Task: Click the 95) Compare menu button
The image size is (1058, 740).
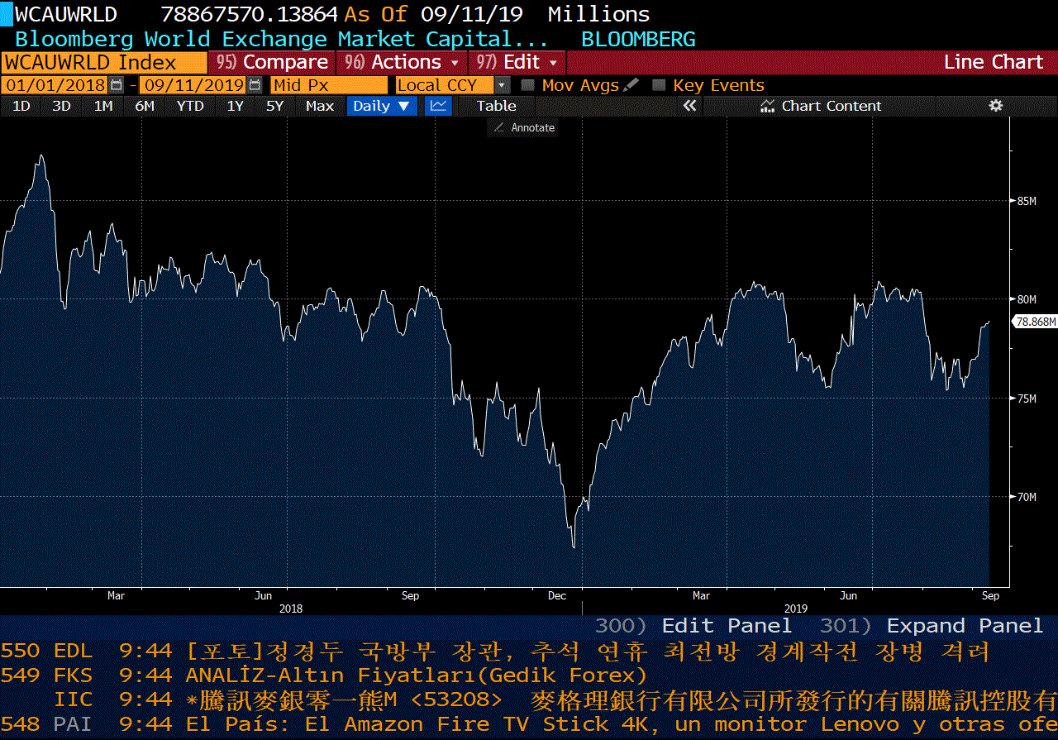Action: coord(270,62)
